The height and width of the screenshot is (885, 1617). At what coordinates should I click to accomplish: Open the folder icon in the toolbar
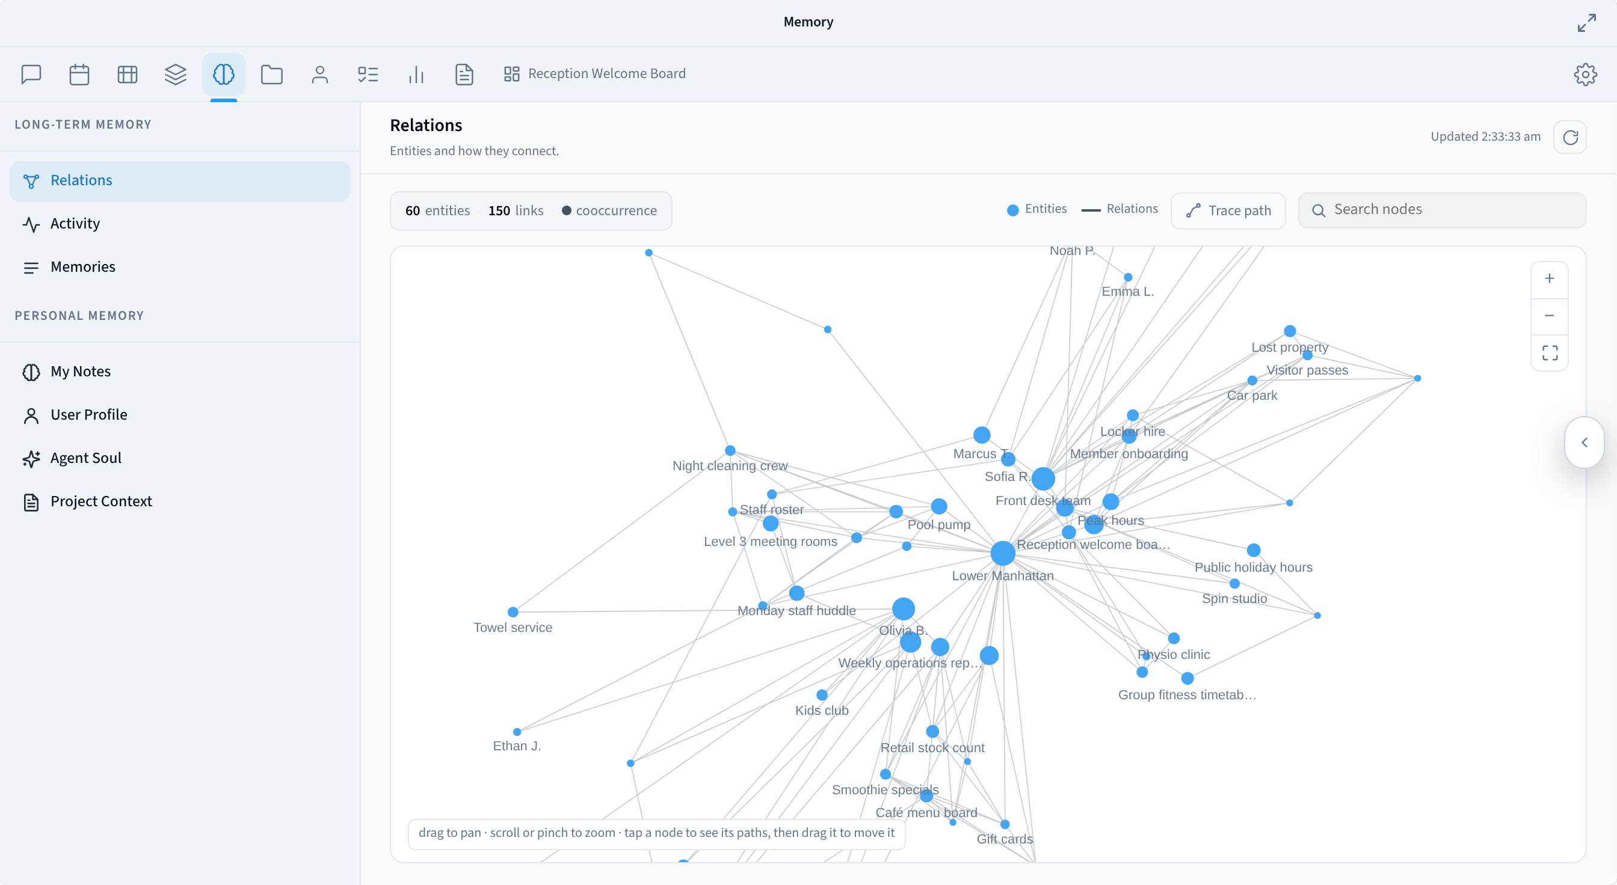click(272, 74)
